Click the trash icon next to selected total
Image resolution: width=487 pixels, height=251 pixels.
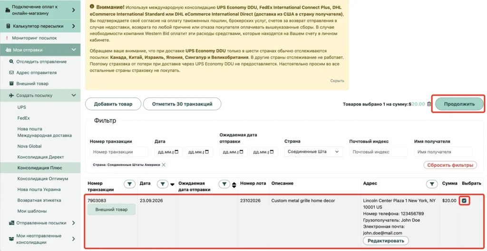[x=429, y=104]
